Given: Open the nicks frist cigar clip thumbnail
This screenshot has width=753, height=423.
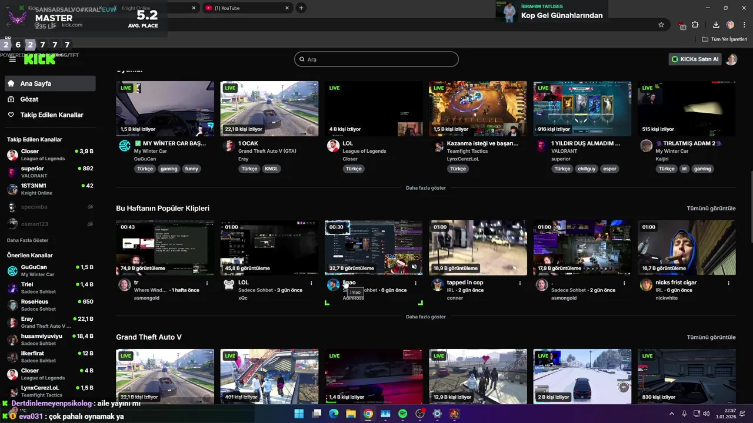Looking at the screenshot, I should point(687,247).
